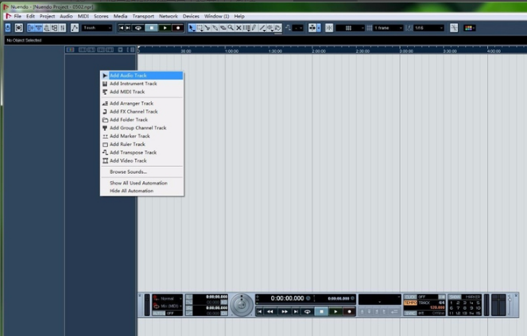527x336 pixels.
Task: Select Add Audio Track from context menu
Action: pyautogui.click(x=128, y=75)
